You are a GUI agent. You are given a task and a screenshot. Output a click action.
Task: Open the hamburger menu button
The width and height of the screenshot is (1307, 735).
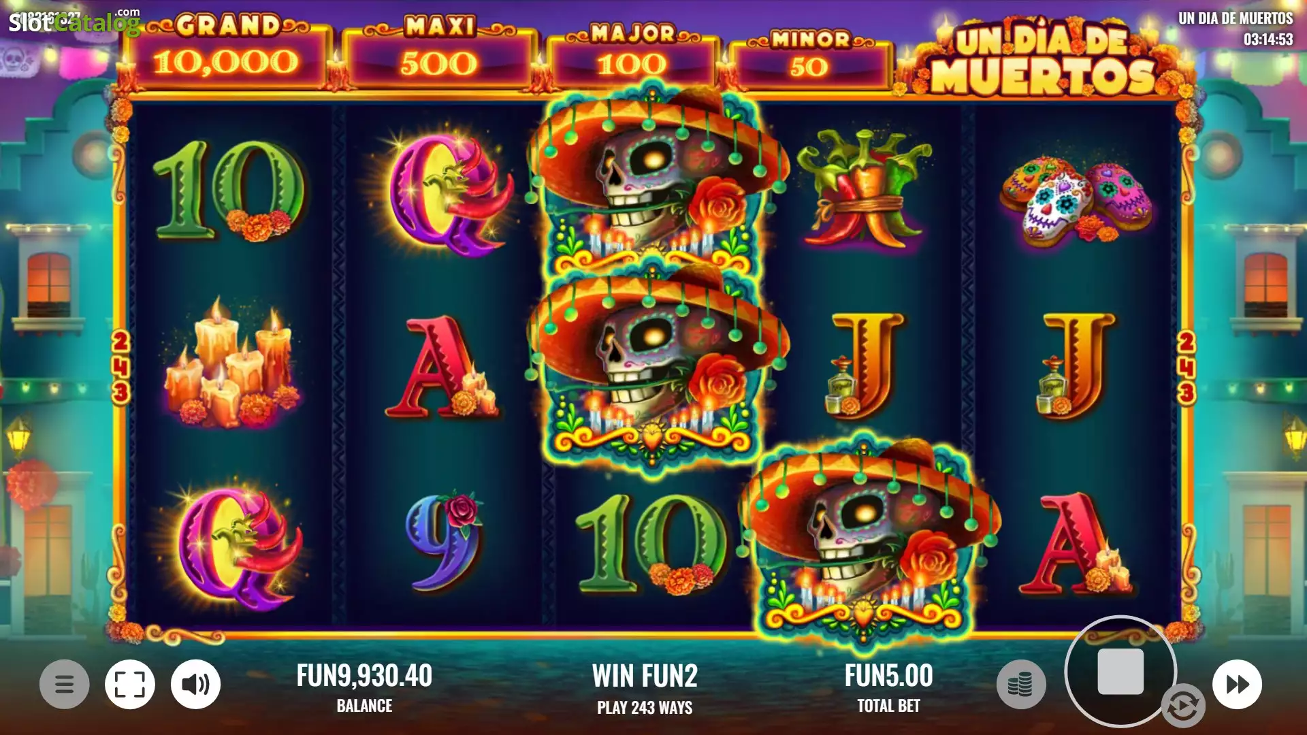(64, 684)
